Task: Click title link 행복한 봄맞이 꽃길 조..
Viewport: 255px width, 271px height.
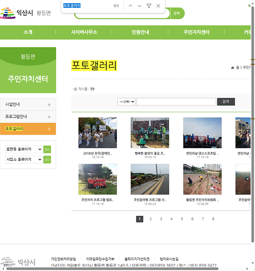Action: click(150, 153)
